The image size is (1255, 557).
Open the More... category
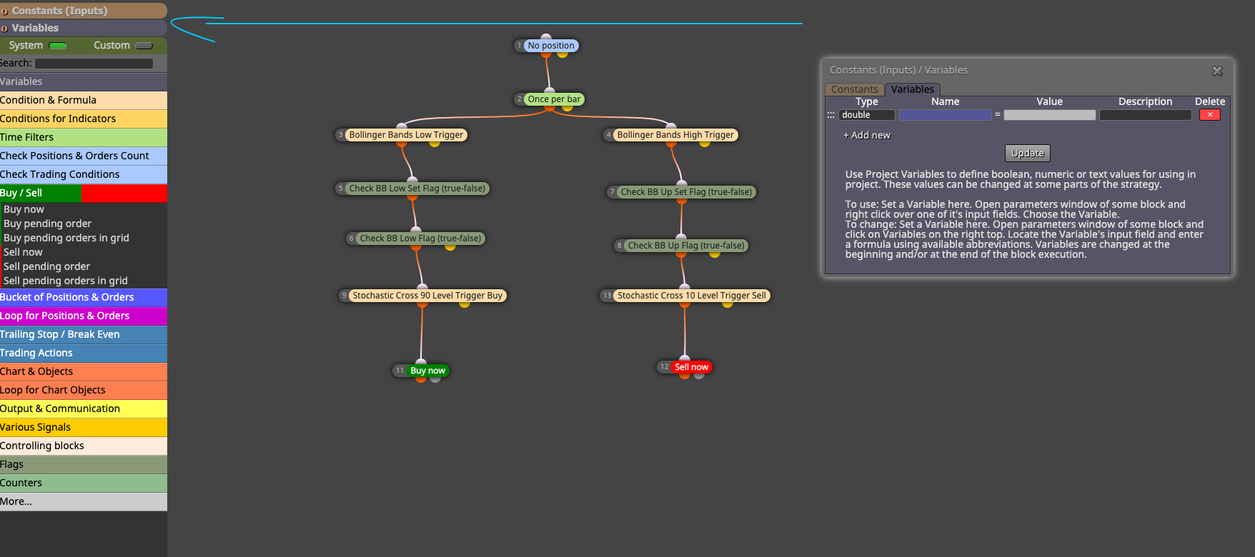(84, 501)
